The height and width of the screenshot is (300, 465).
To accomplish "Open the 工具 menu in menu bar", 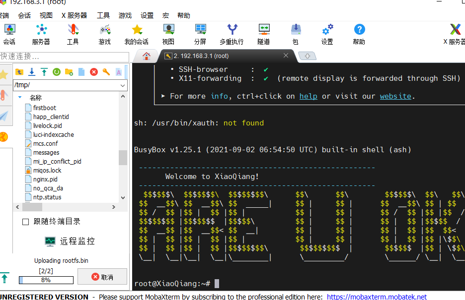I will click(x=103, y=15).
